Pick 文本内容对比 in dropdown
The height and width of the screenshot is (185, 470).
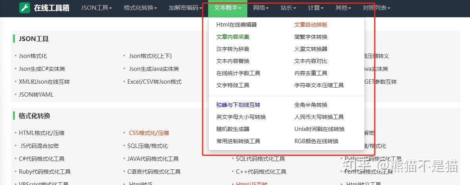(x=311, y=61)
